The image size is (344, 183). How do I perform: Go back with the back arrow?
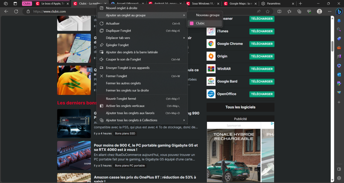click(x=6, y=11)
